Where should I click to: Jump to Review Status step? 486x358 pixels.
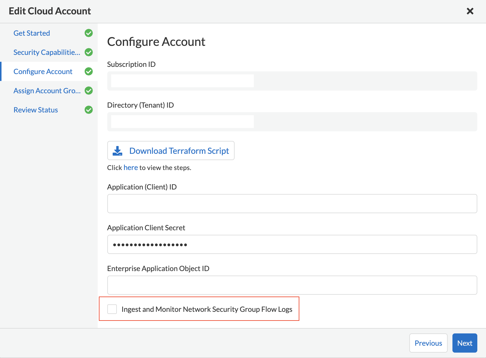(x=36, y=110)
